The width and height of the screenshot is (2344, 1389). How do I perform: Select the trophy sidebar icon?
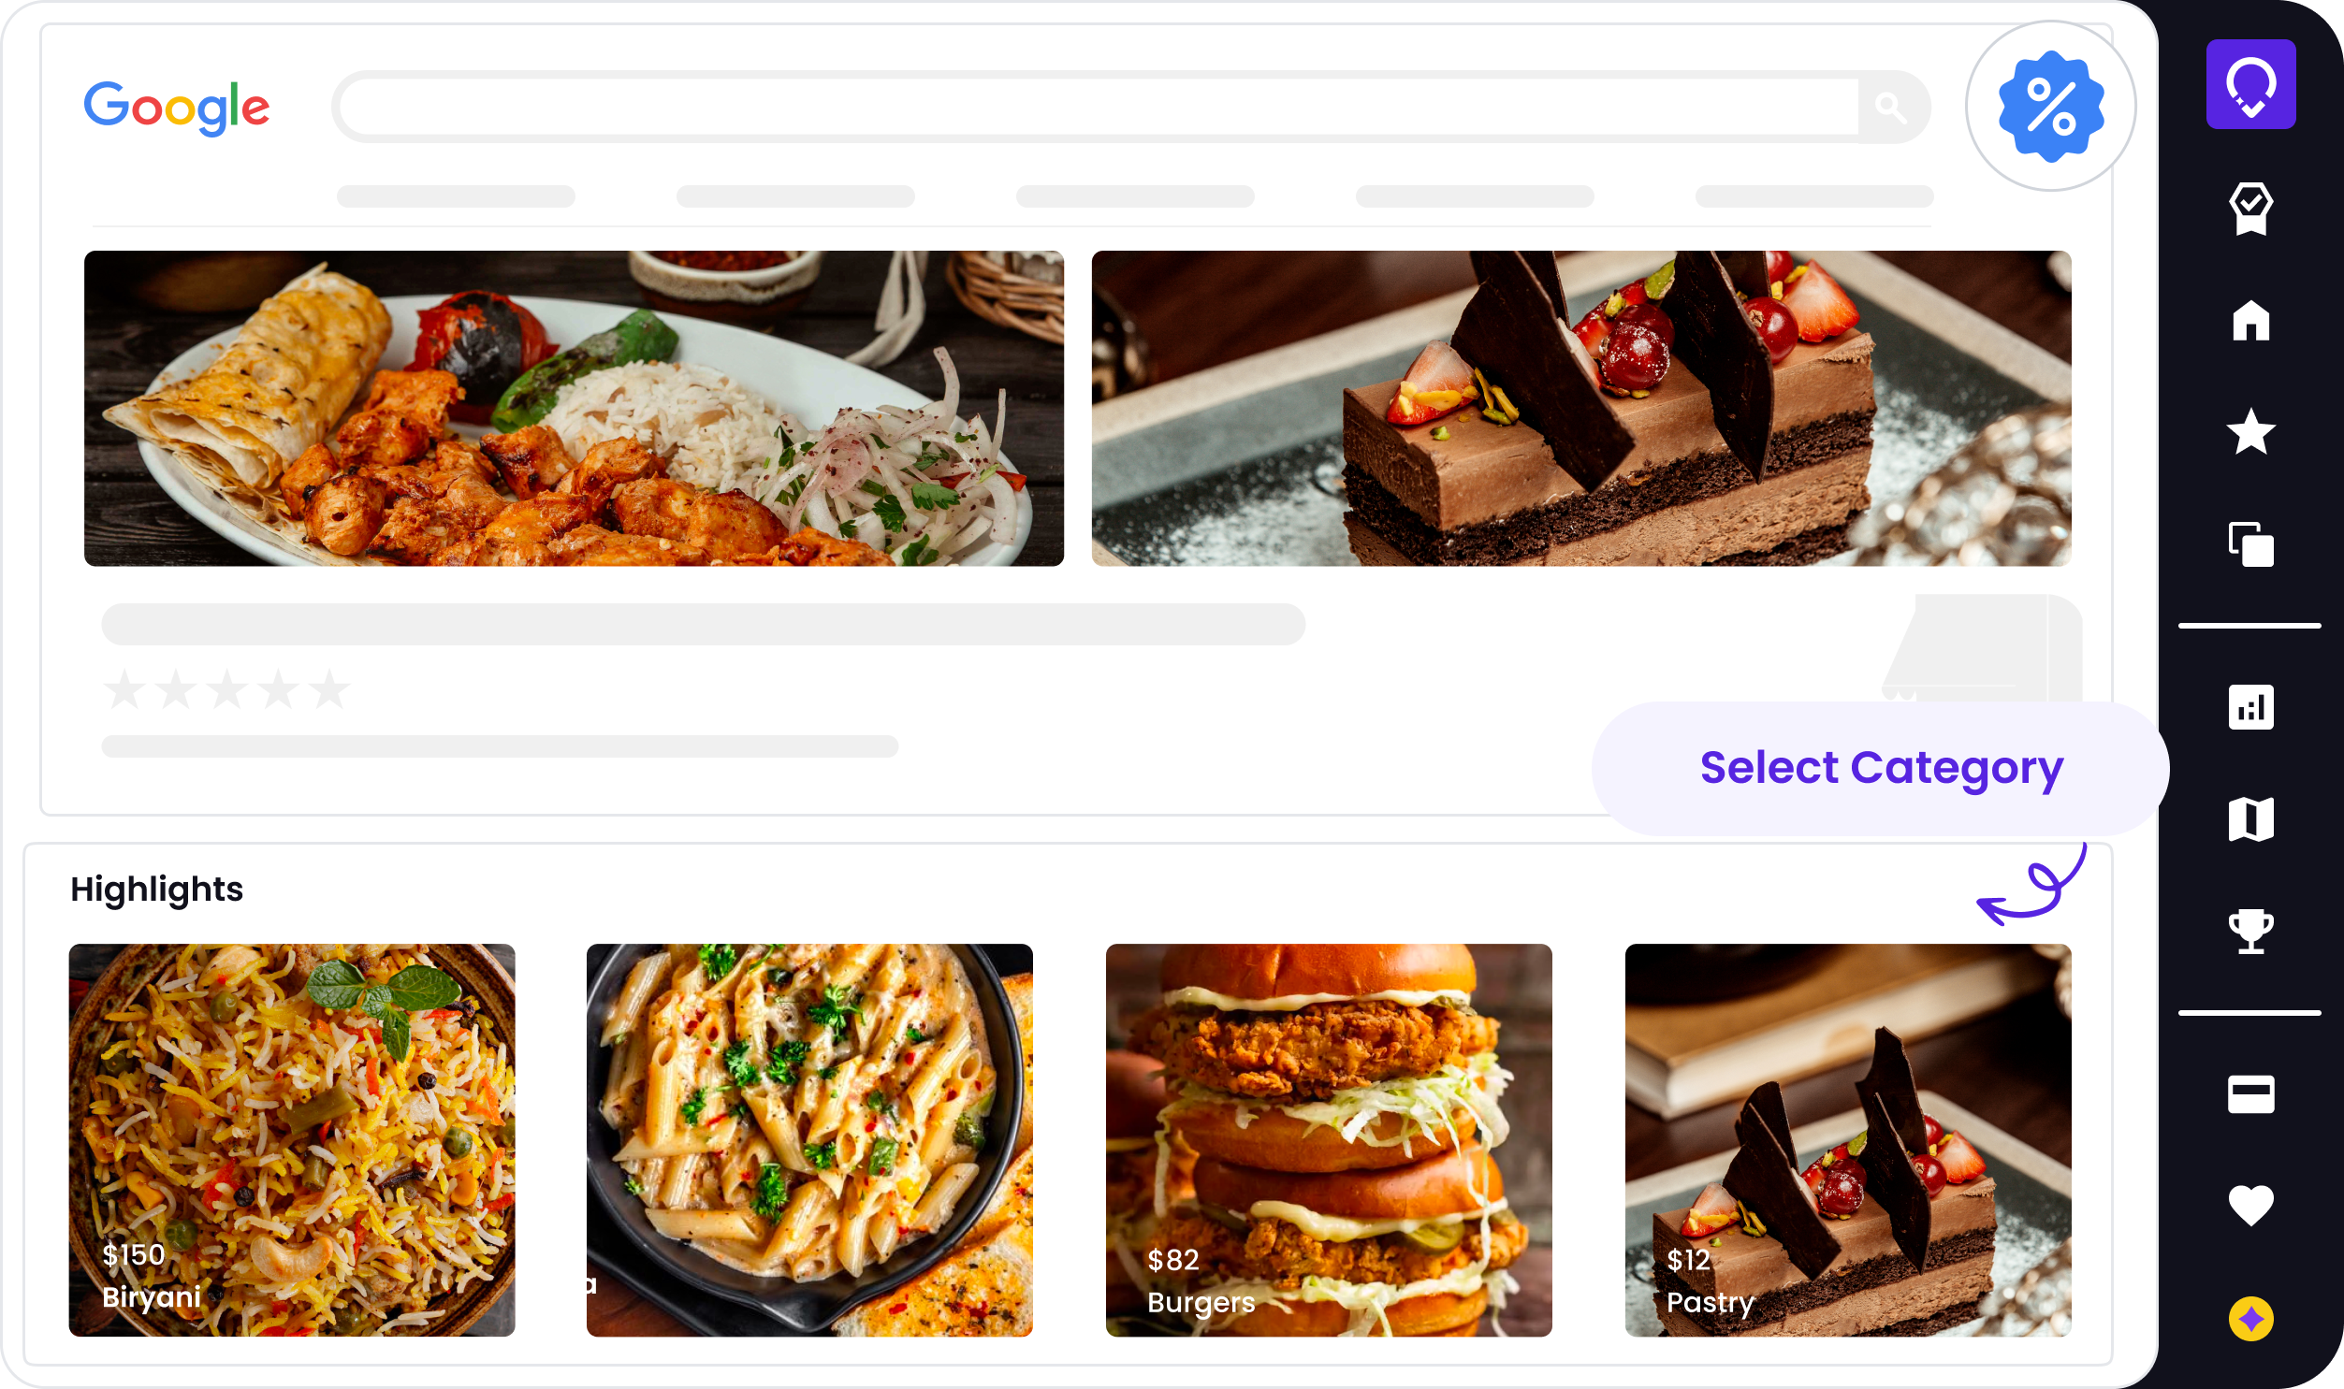click(x=2250, y=931)
